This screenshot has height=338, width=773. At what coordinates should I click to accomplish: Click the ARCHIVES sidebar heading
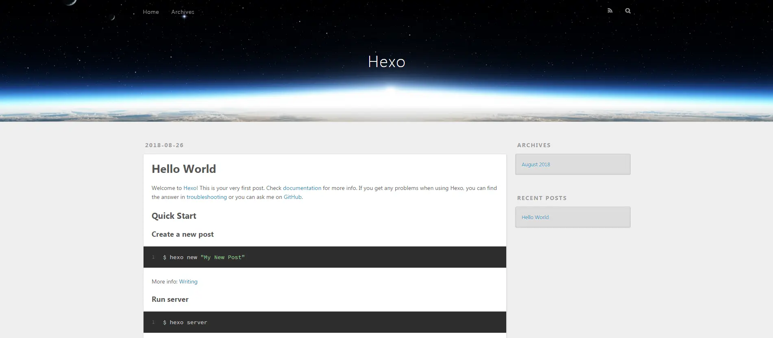[x=534, y=145]
